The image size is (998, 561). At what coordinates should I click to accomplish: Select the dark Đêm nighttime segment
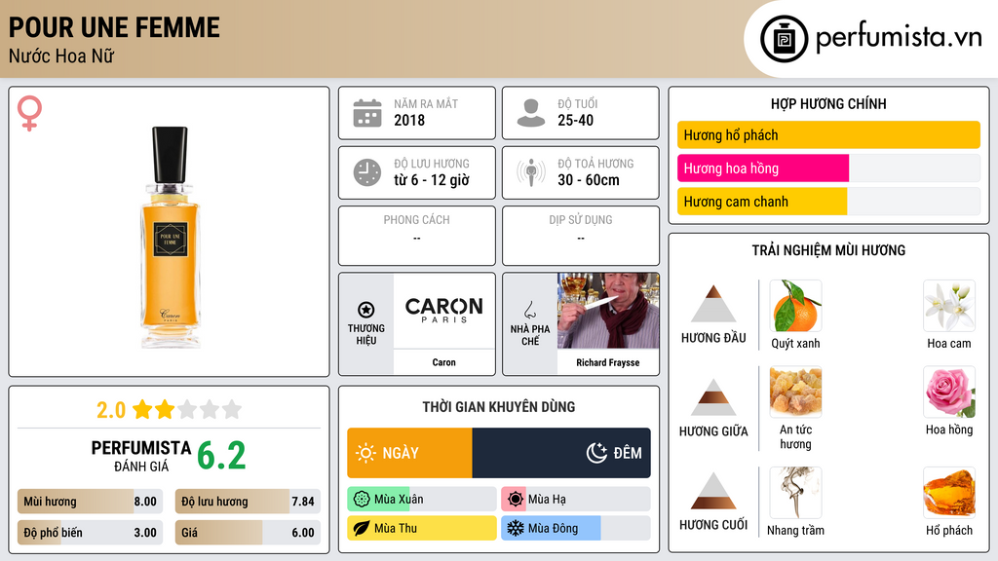click(x=561, y=453)
